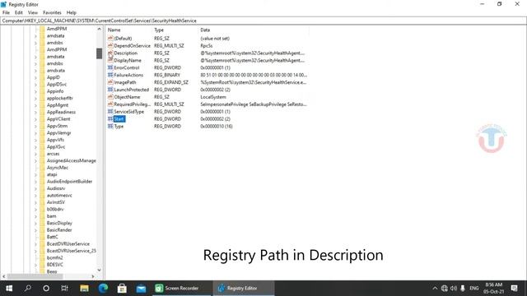Select the DisplayName value name
Screen dimensions: 527x296
point(128,60)
